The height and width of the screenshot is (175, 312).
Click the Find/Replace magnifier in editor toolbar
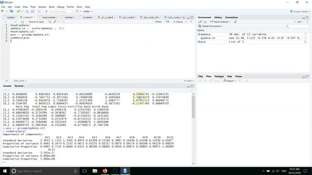tap(50, 22)
